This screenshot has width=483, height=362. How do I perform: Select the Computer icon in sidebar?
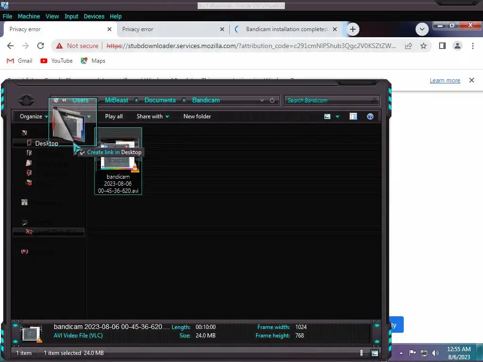pos(25,222)
